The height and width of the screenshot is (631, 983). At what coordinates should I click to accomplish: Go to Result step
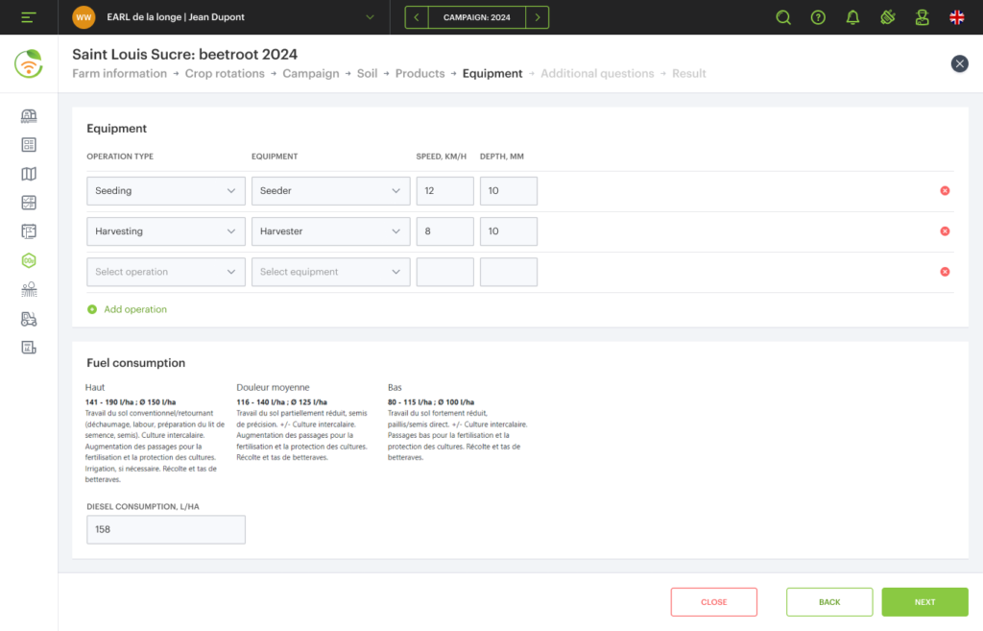689,73
